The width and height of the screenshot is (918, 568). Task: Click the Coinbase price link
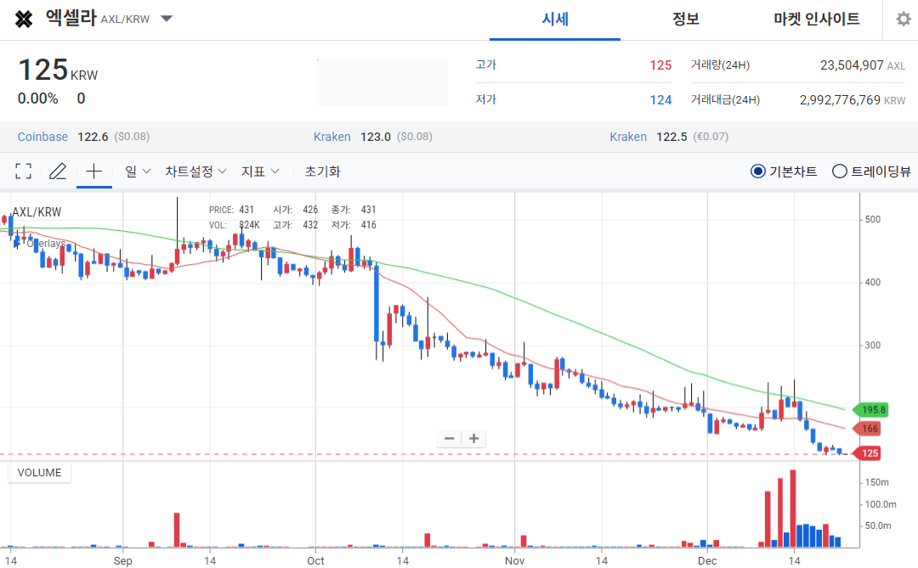pos(42,136)
